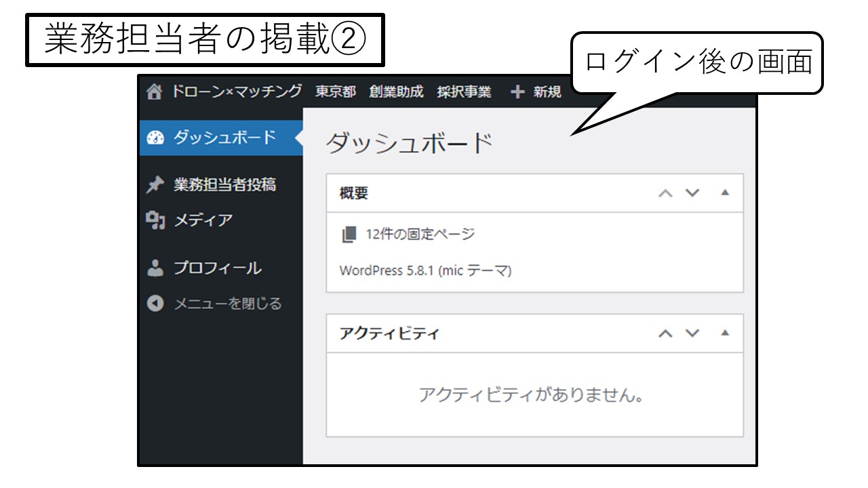
Task: Click the pushpin icon for 業務担当者投稿
Action: click(x=155, y=184)
